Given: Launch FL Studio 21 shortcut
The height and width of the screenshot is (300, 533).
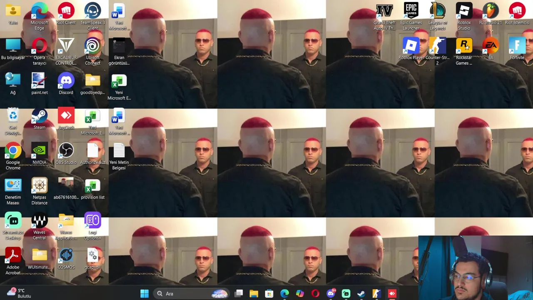Looking at the screenshot, I should pos(491,14).
